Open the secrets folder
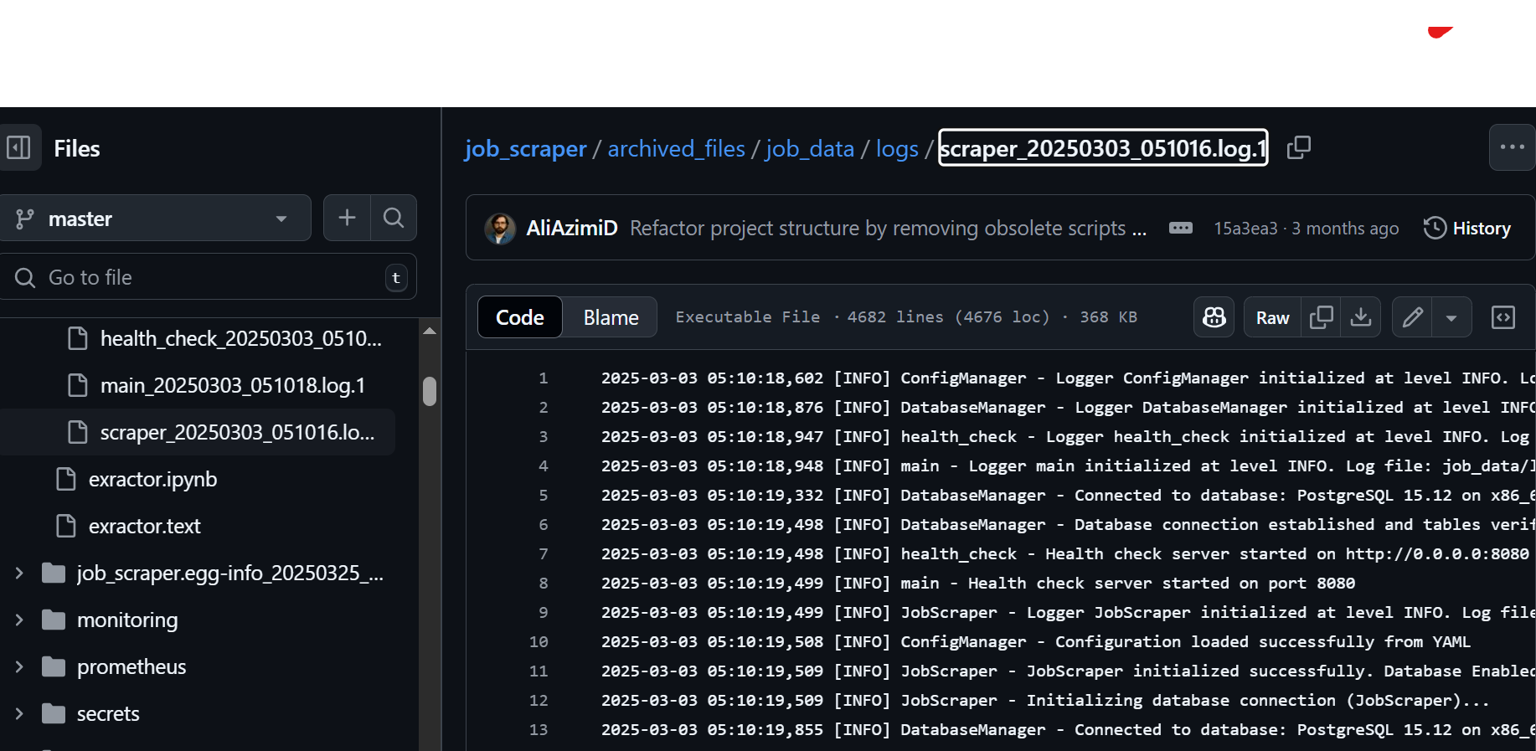This screenshot has width=1536, height=751. pyautogui.click(x=108, y=713)
